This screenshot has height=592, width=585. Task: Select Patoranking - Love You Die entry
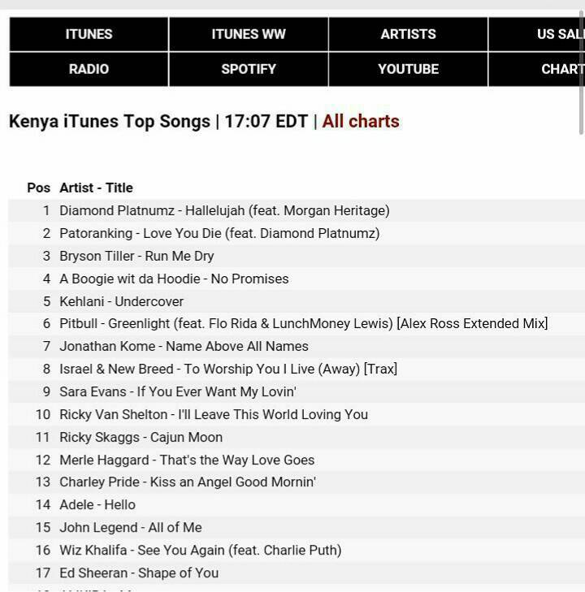click(219, 233)
